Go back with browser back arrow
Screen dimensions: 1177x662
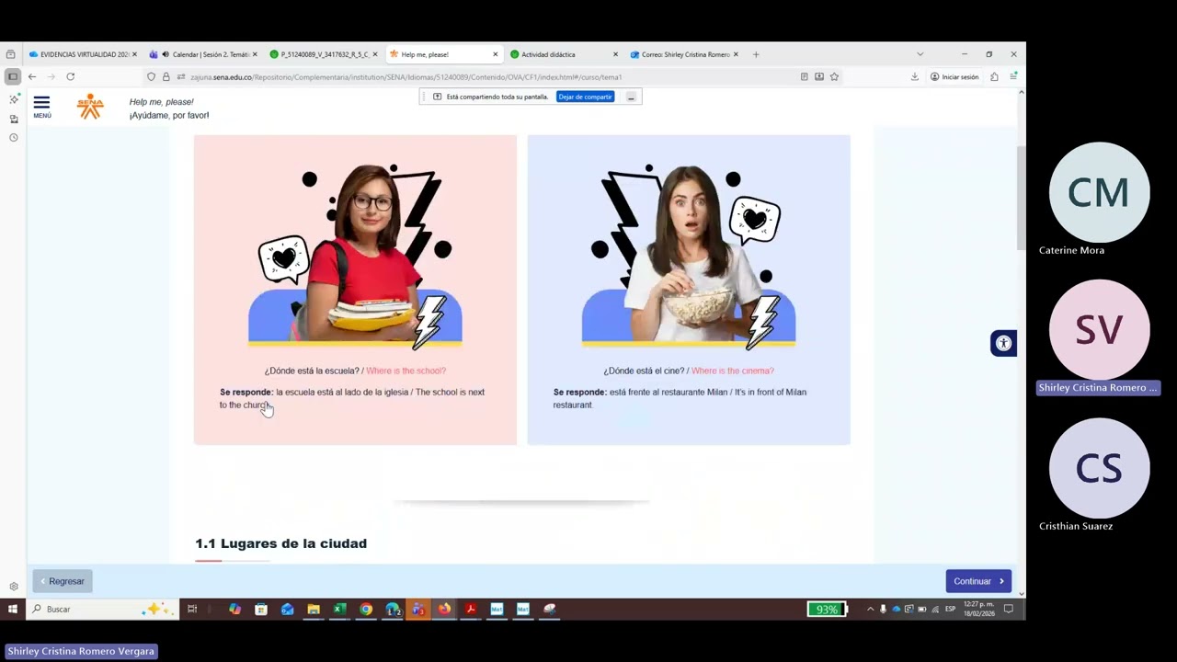coord(32,76)
